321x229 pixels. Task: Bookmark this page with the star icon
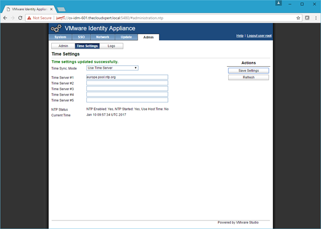point(299,18)
